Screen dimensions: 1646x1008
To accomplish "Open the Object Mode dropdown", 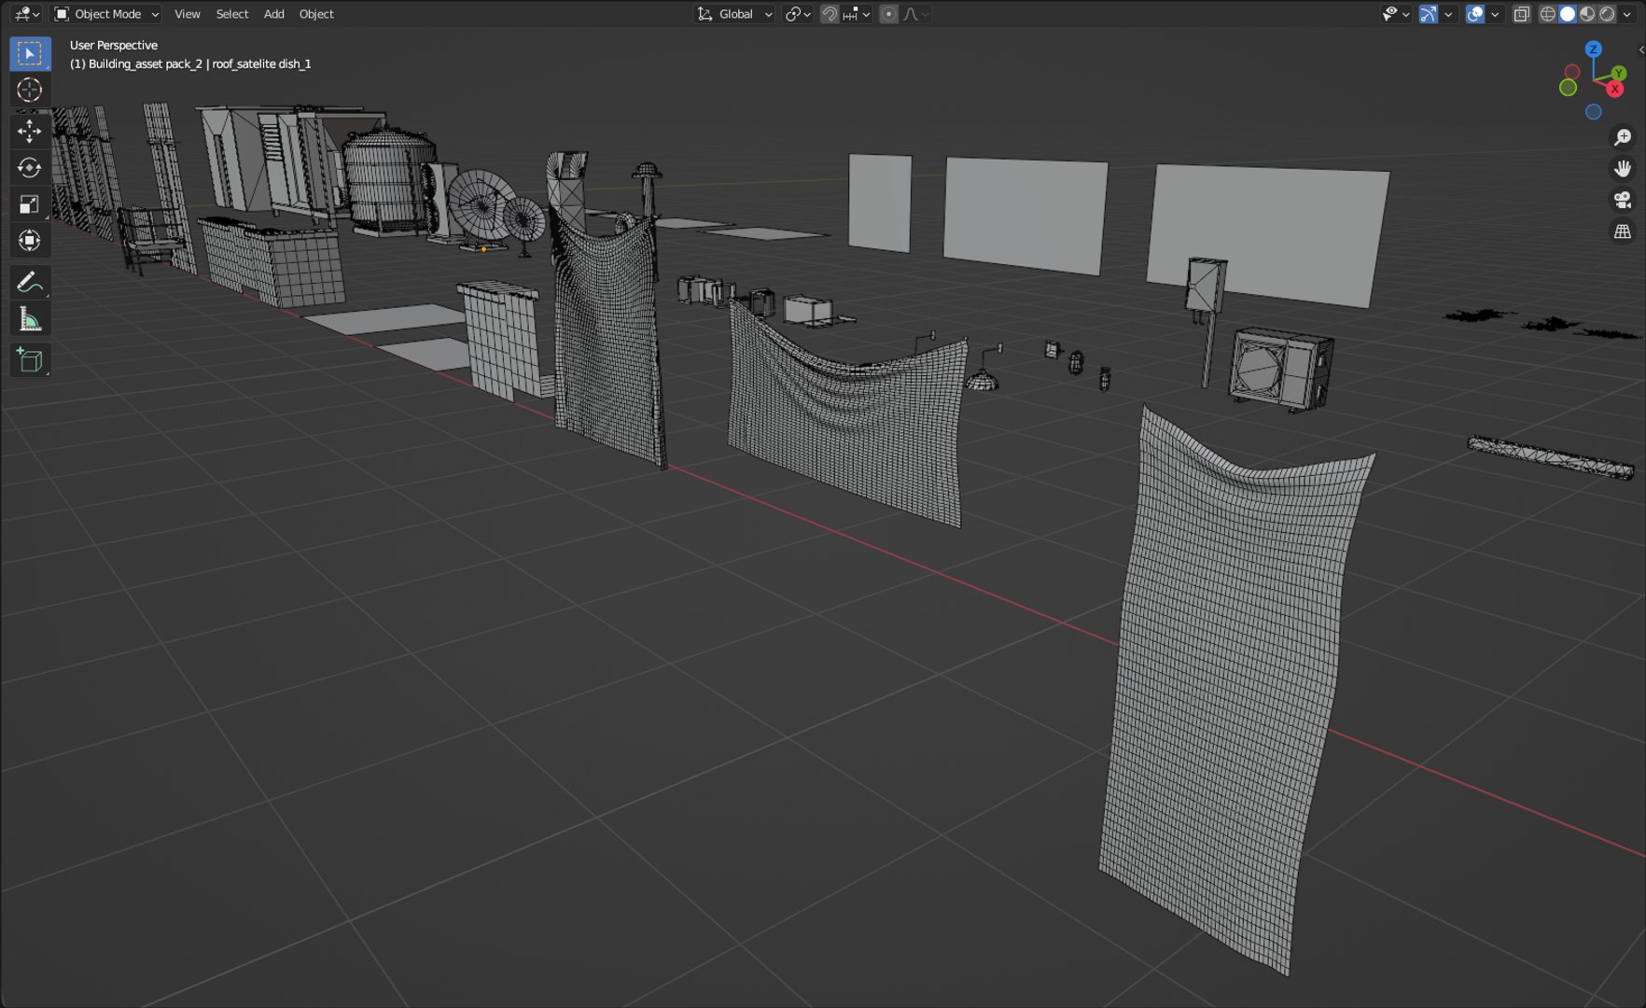I will click(106, 14).
